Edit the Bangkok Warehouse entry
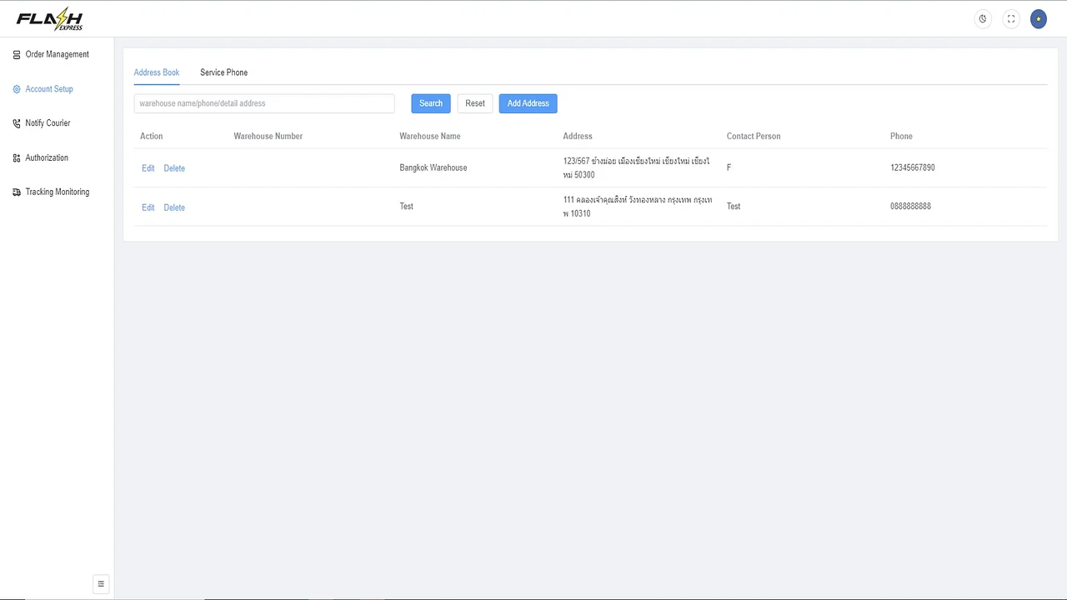Viewport: 1067px width, 600px height. (148, 167)
